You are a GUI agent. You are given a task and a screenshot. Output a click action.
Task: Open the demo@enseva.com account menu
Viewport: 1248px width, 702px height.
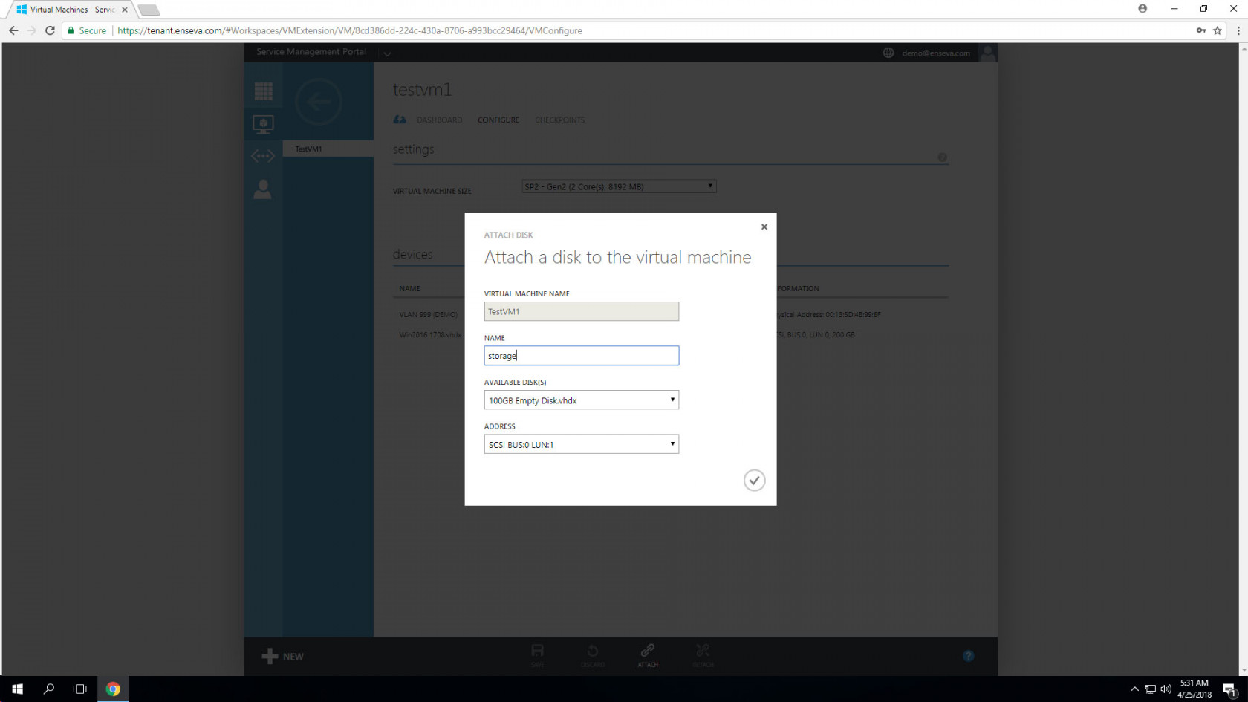tap(936, 53)
